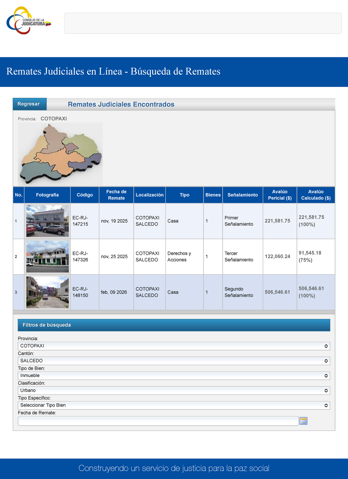This screenshot has height=479, width=348.
Task: Open photo thumbnail for EC-RJ-148150
Action: click(x=48, y=292)
